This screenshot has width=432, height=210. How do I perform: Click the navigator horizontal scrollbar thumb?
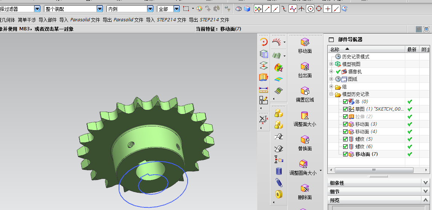(374, 170)
